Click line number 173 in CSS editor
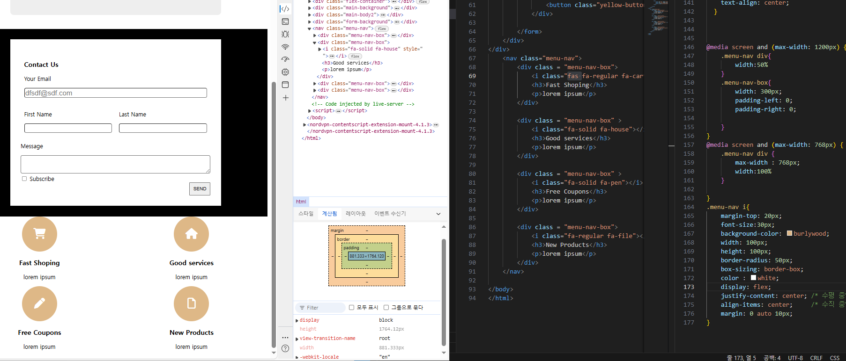 689,287
